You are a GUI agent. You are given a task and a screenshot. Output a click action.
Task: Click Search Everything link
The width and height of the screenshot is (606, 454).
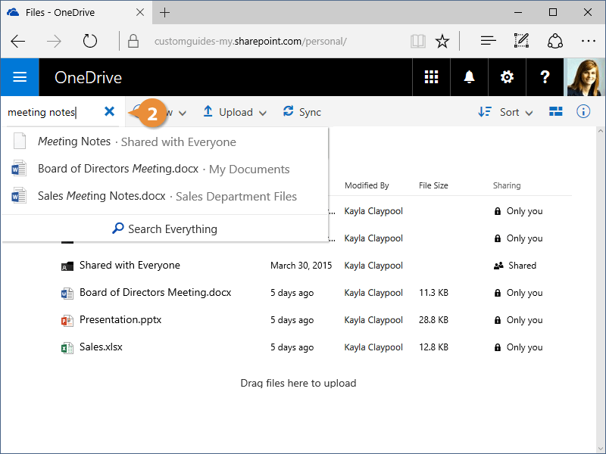[x=164, y=229]
